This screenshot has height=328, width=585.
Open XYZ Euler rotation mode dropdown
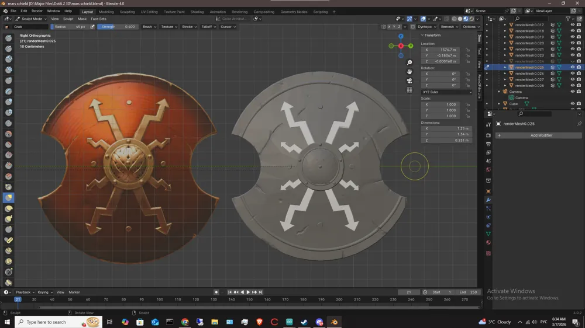446,92
